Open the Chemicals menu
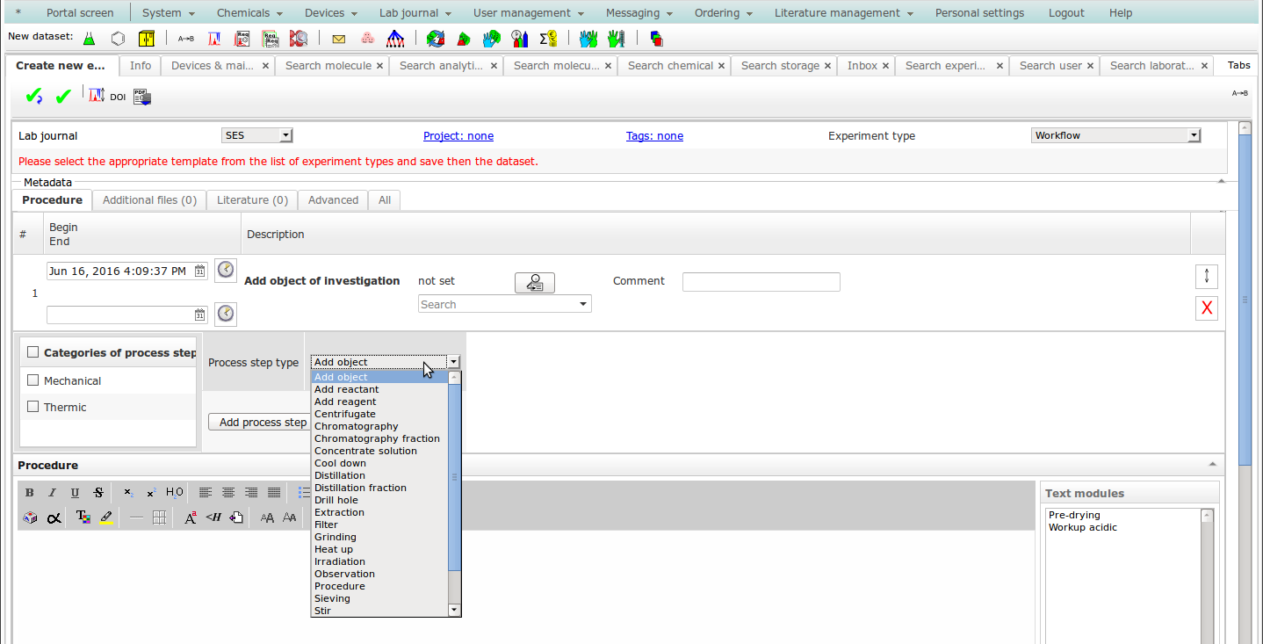 click(249, 13)
